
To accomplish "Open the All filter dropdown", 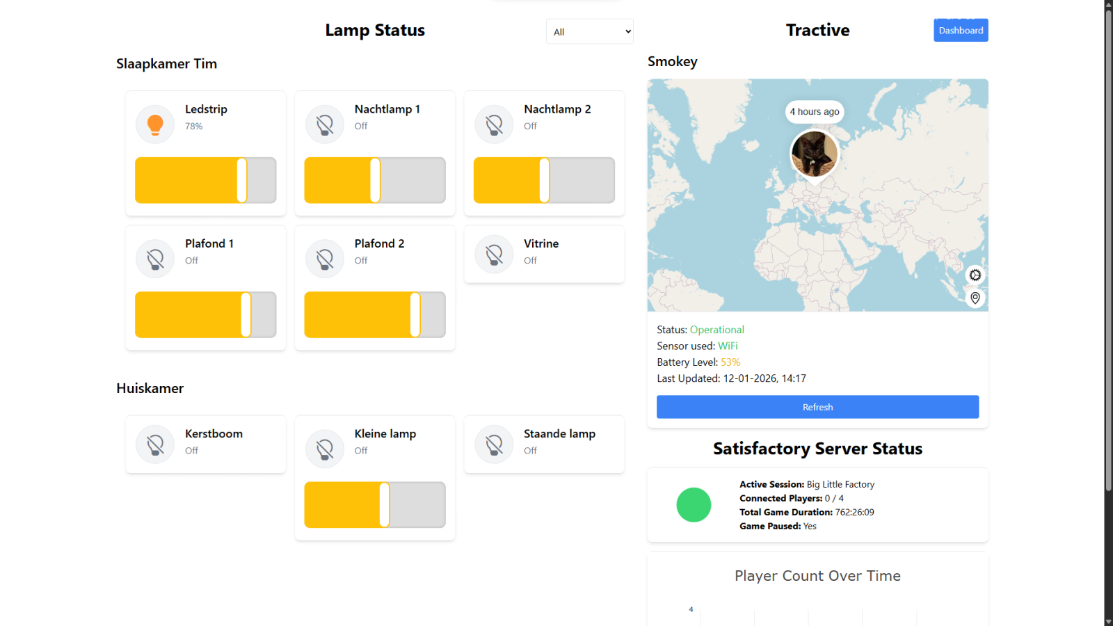I will tap(589, 31).
